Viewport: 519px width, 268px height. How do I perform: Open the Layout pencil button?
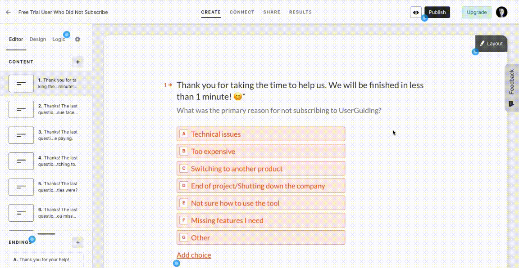point(491,44)
